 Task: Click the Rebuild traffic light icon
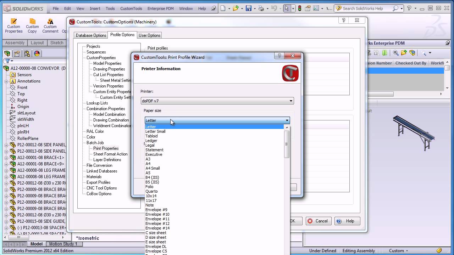(299, 8)
